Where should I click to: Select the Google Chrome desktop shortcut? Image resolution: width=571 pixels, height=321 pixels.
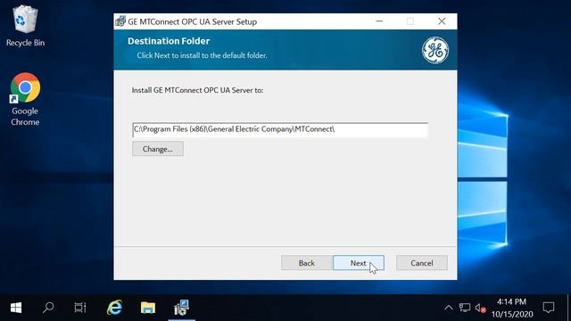25,99
